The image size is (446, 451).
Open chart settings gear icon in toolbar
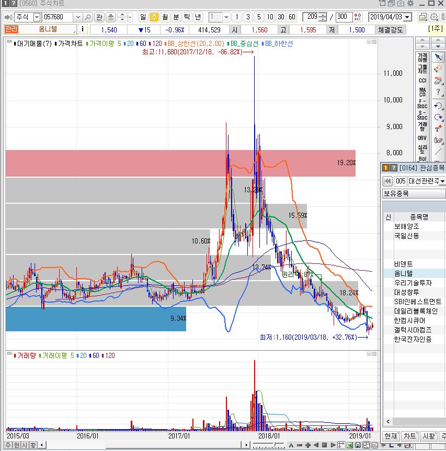point(433,17)
